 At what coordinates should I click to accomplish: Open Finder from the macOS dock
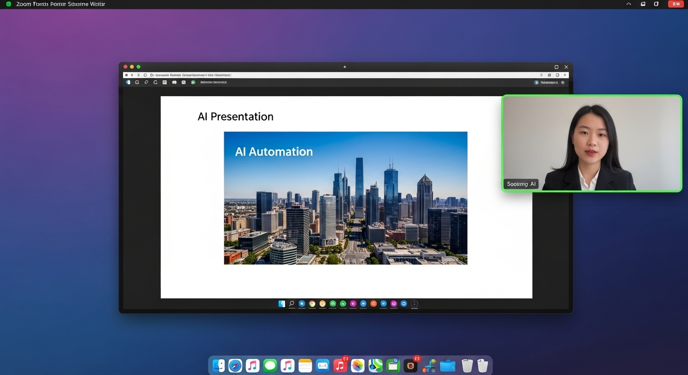click(x=219, y=366)
